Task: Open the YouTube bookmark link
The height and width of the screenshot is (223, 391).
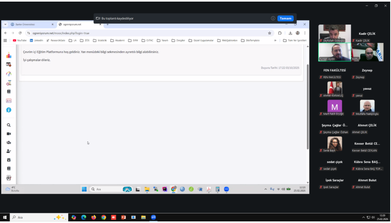Action: [20, 41]
